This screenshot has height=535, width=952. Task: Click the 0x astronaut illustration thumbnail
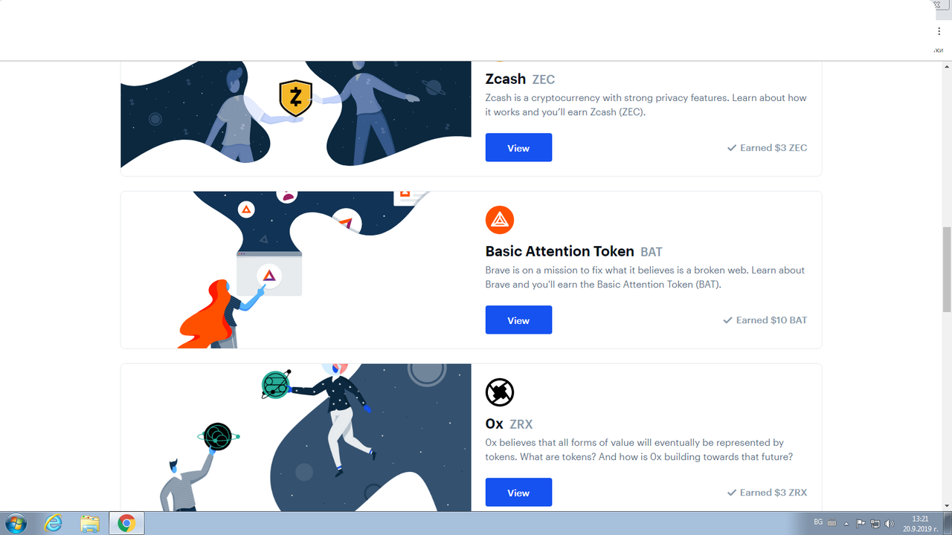(296, 438)
